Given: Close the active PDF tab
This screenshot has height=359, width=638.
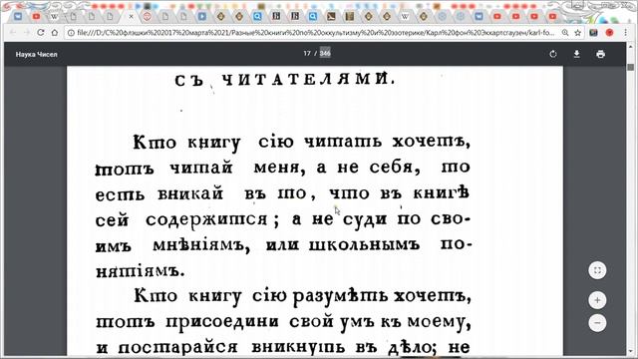Looking at the screenshot, I should 131,16.
